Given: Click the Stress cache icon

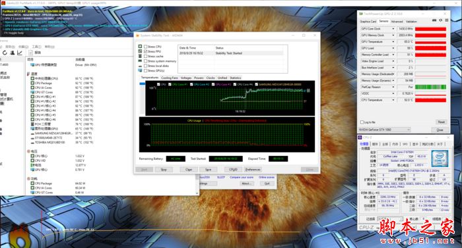Looking at the screenshot, I should tap(140, 56).
